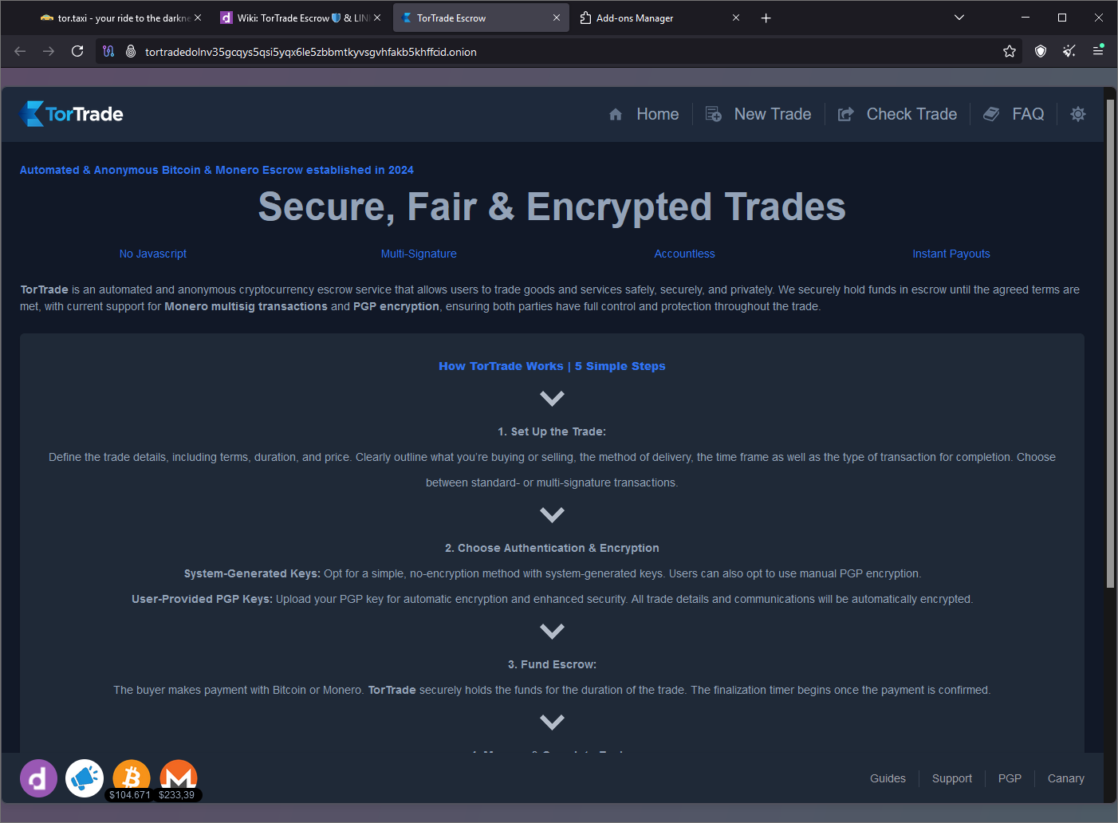Click '2. Choose Authentication & Encryption' heading
1118x823 pixels.
pos(552,548)
